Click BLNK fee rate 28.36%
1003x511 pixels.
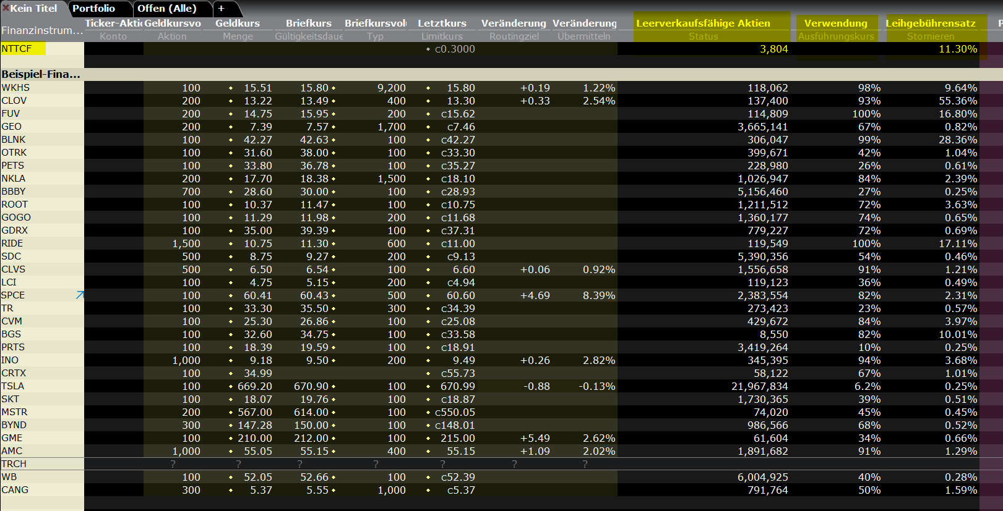pyautogui.click(x=958, y=140)
